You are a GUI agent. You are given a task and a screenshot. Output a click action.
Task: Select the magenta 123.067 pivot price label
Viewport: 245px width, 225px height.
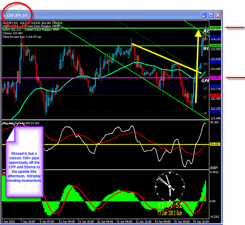[x=216, y=78]
